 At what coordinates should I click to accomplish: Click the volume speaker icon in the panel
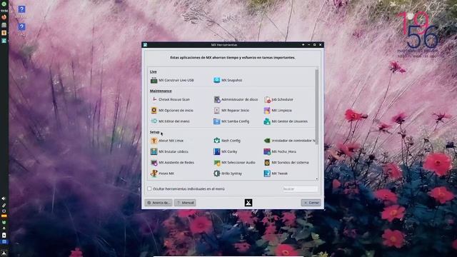pos(4,198)
